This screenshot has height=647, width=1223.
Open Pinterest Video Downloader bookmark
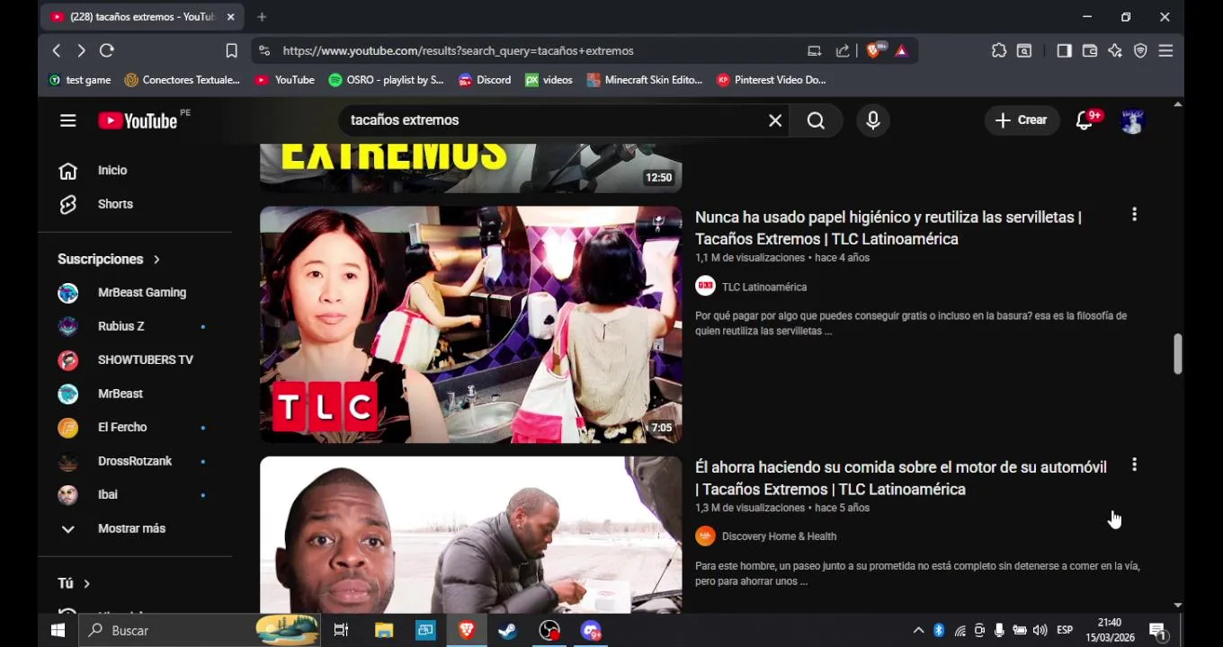[771, 80]
